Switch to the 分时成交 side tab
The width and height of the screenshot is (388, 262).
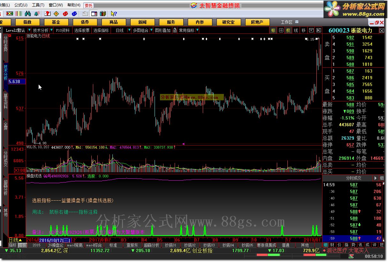pos(5,158)
